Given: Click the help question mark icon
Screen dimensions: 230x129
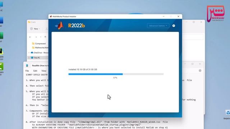Looking at the screenshot, I should (x=174, y=26).
